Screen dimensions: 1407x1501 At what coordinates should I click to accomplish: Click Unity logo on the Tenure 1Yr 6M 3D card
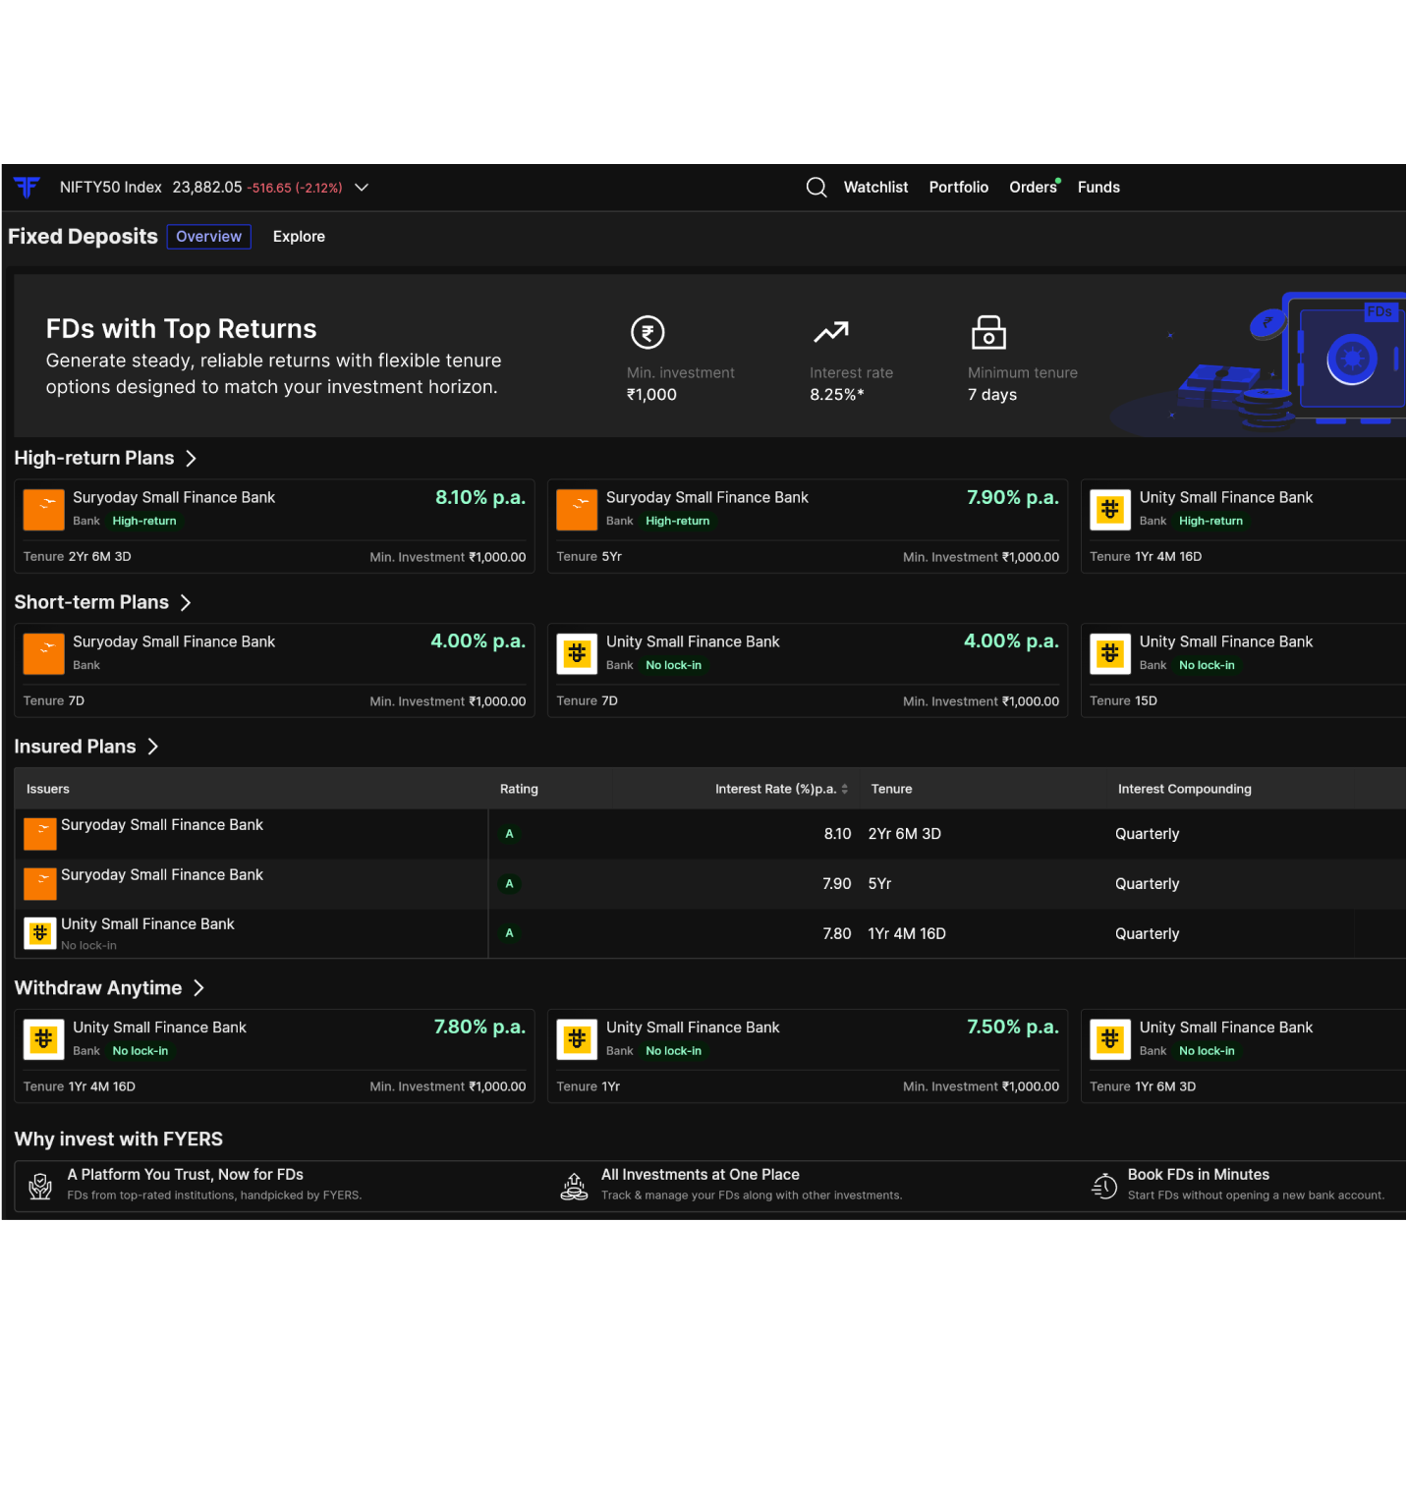[x=1110, y=1039]
